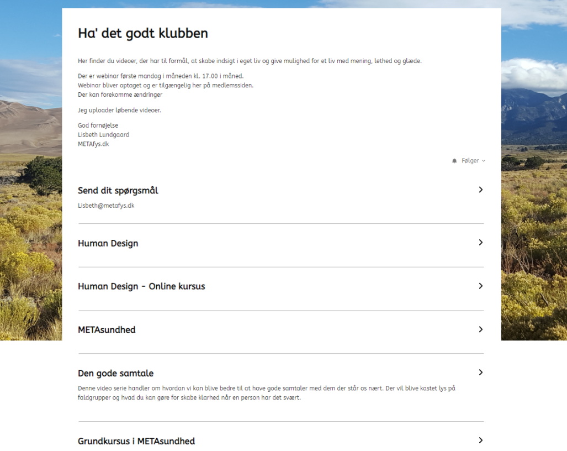567x451 pixels.
Task: Click the Ha' det godt klubben heading
Action: pos(143,33)
